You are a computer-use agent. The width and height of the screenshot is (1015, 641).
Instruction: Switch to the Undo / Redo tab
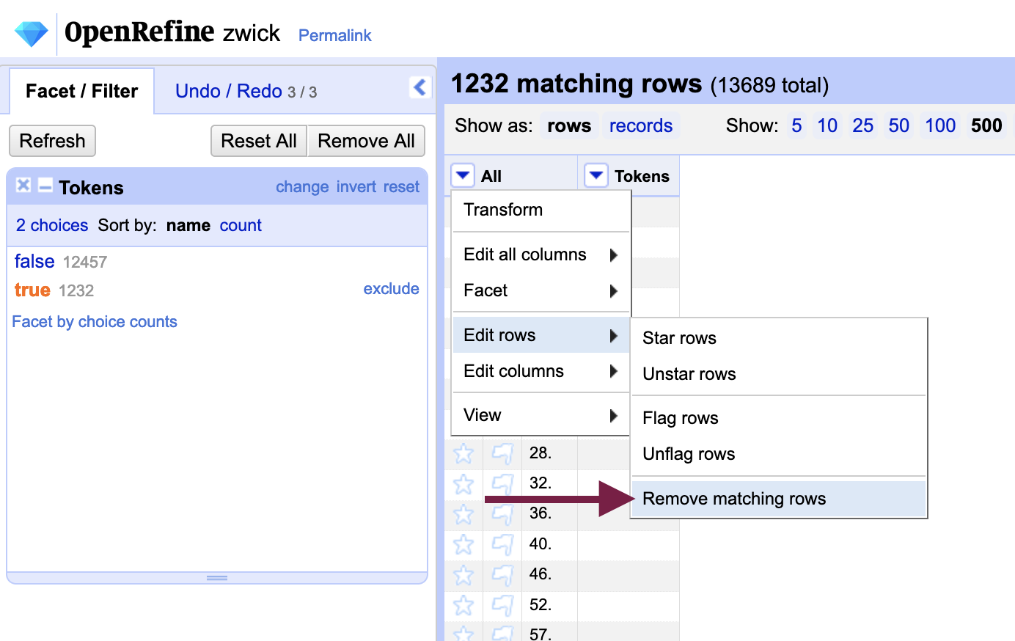click(246, 91)
